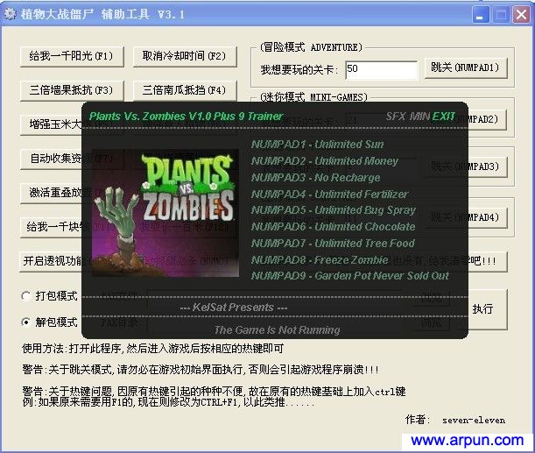Click The Game Is Not Running status
The height and width of the screenshot is (453, 535).
point(277,330)
